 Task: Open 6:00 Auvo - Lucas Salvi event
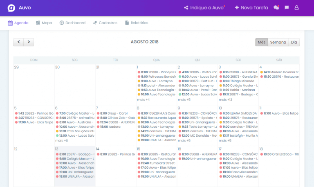click(197, 77)
